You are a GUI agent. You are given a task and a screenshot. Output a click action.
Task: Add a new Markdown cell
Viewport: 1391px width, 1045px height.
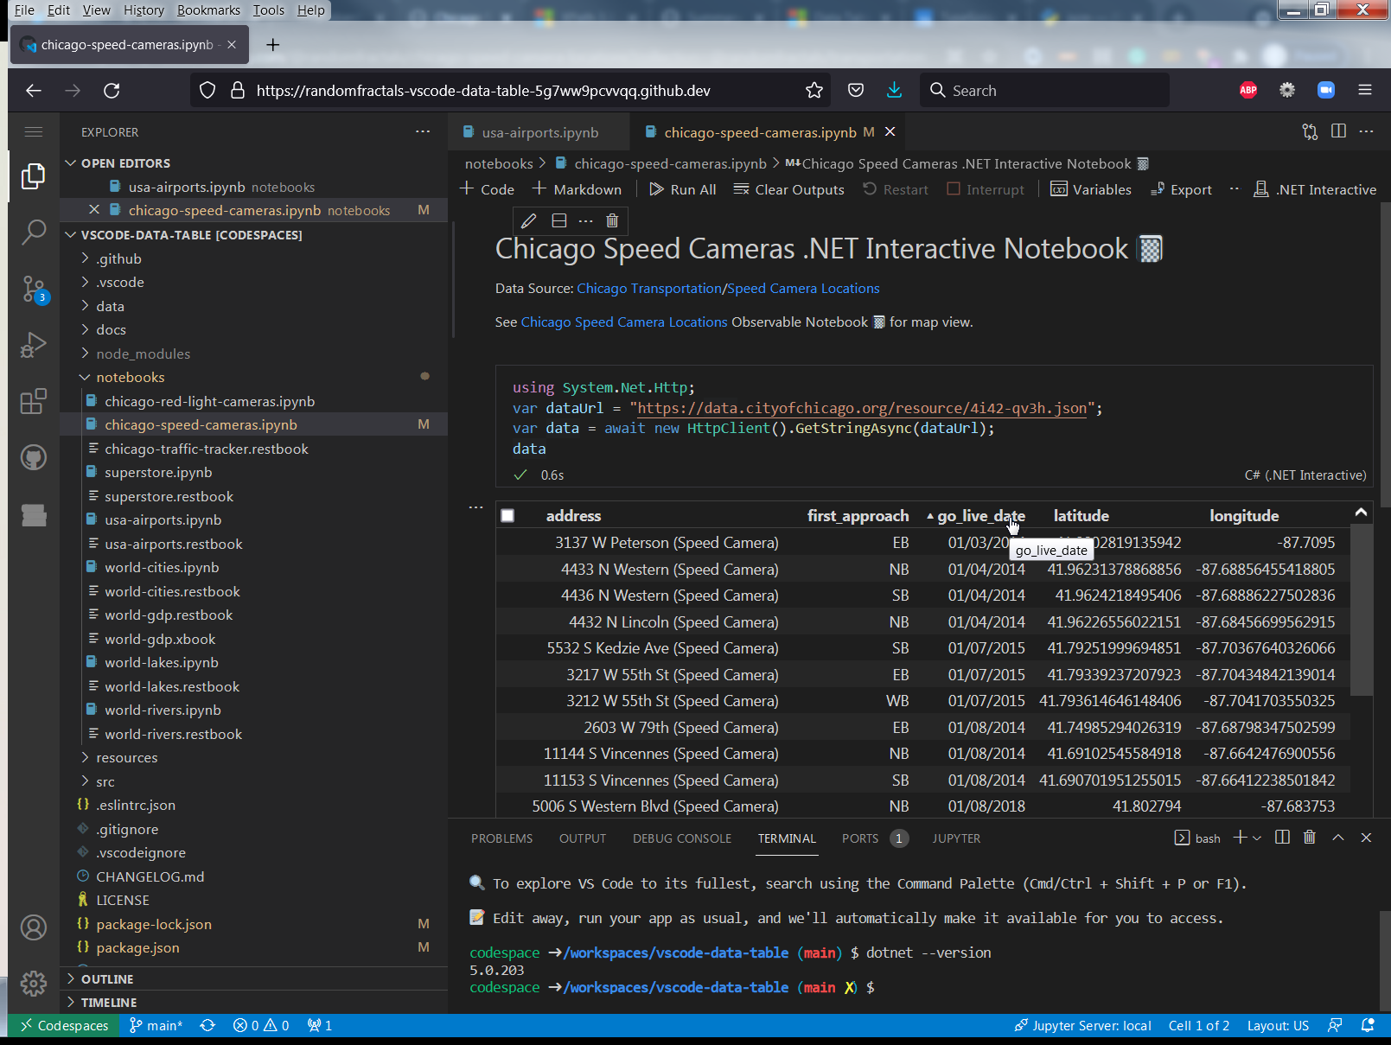tap(577, 189)
